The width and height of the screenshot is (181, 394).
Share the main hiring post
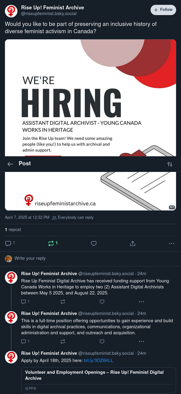pos(133,243)
